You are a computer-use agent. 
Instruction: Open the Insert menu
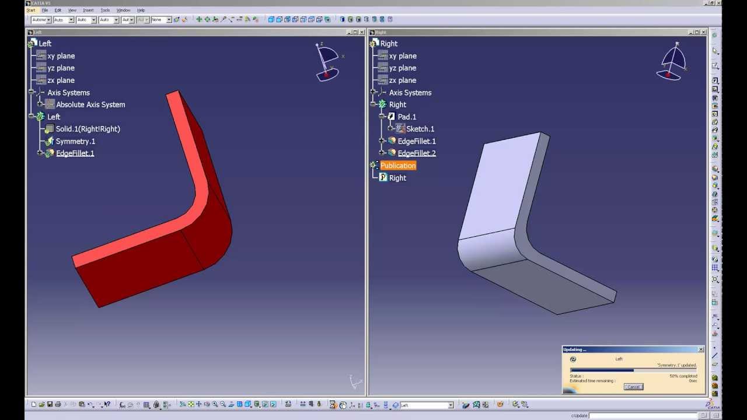coord(88,10)
